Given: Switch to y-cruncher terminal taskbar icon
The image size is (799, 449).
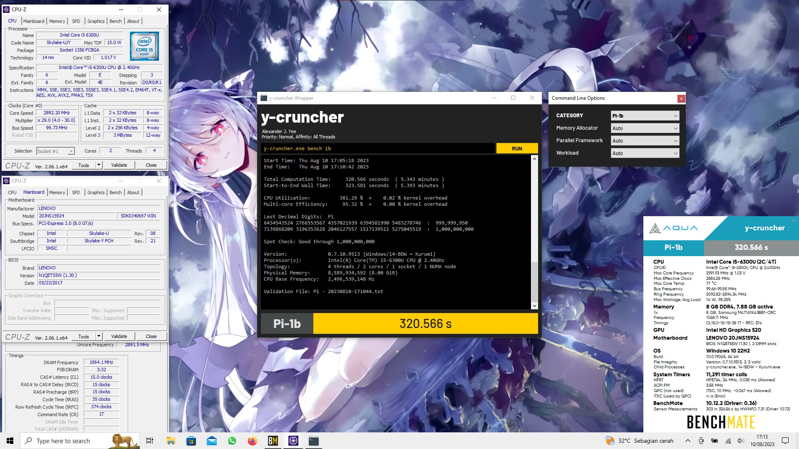Looking at the screenshot, I should tap(314, 441).
